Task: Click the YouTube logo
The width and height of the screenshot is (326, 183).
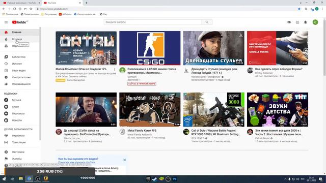Action: [x=20, y=22]
